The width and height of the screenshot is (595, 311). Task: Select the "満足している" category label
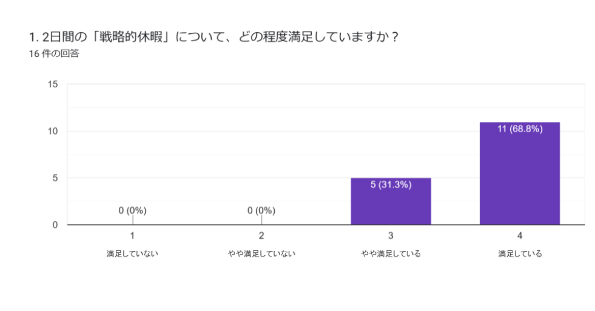pyautogui.click(x=520, y=254)
